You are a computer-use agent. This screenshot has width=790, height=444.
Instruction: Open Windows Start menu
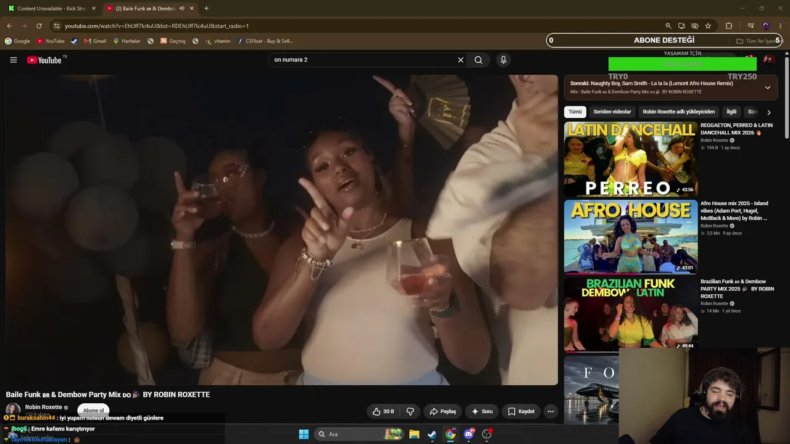pyautogui.click(x=304, y=434)
